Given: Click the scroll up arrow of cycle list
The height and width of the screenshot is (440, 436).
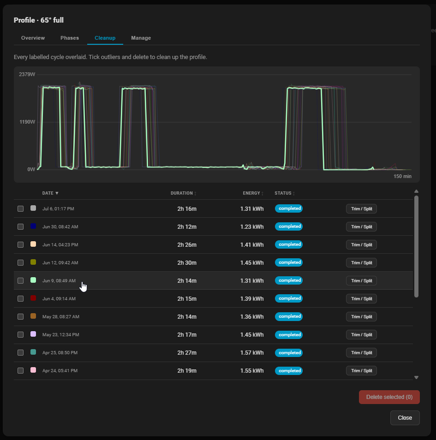Looking at the screenshot, I should (416, 191).
